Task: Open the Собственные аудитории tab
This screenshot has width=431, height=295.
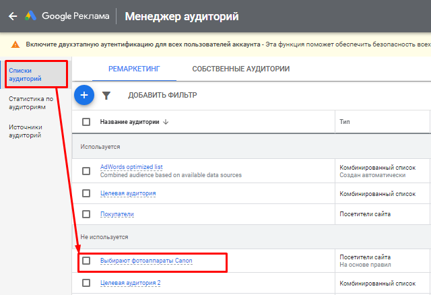Action: click(x=240, y=69)
